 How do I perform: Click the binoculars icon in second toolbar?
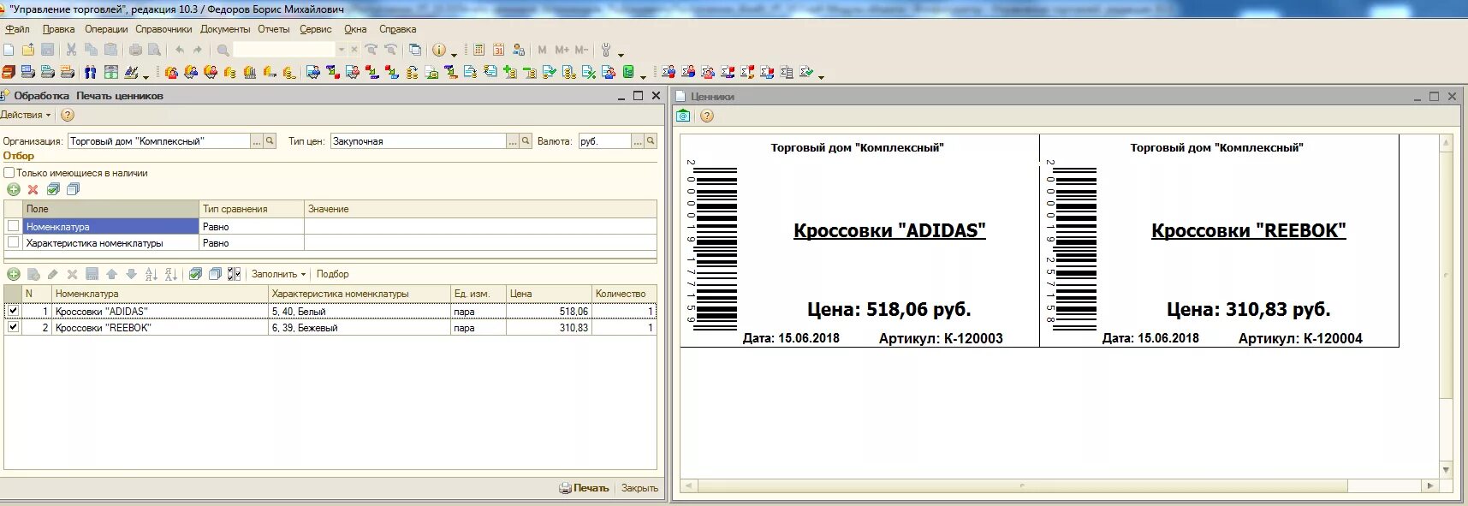tap(91, 72)
